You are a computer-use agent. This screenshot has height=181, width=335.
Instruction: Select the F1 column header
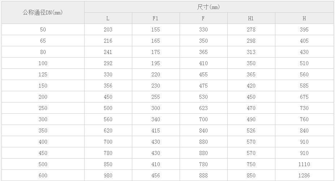(156, 18)
